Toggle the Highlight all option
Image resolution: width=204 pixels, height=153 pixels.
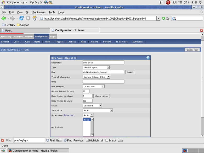[87, 140]
